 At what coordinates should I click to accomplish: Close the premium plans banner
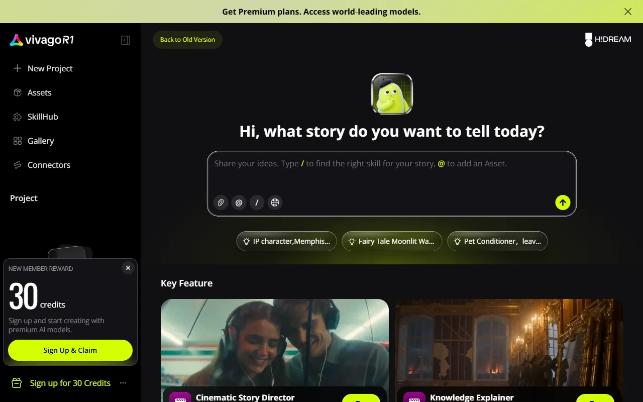[628, 12]
